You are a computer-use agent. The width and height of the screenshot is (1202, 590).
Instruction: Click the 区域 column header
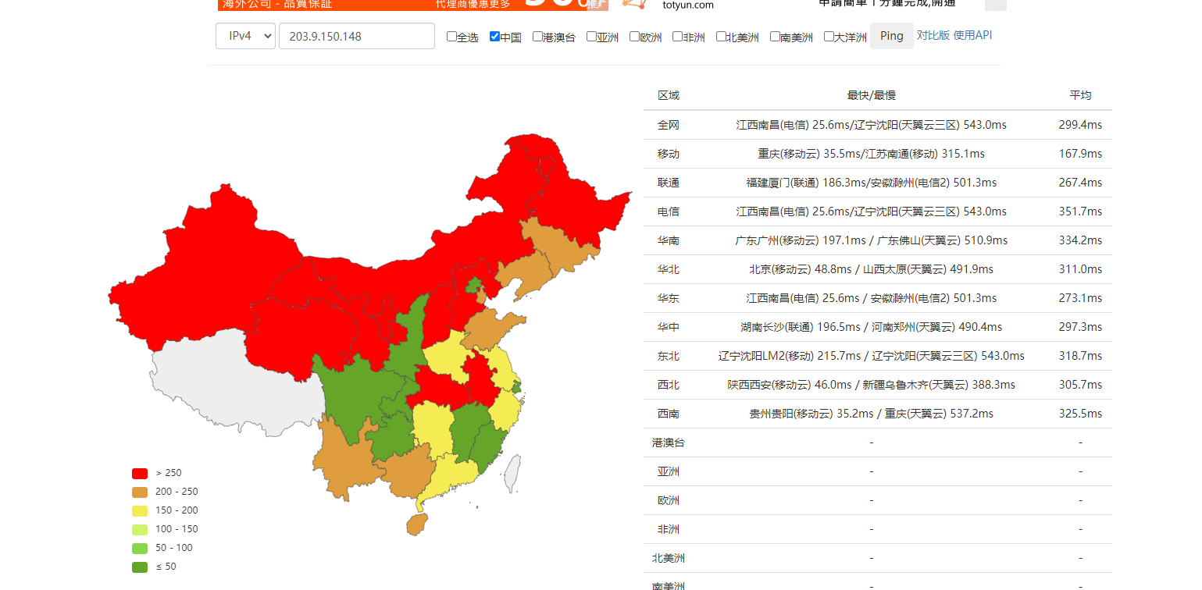[669, 95]
